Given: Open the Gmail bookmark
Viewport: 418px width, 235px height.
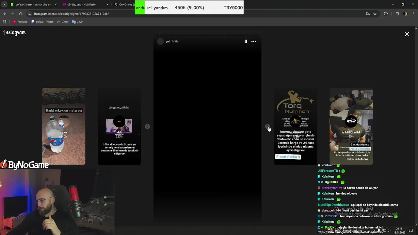Looking at the screenshot, I should coord(63,22).
